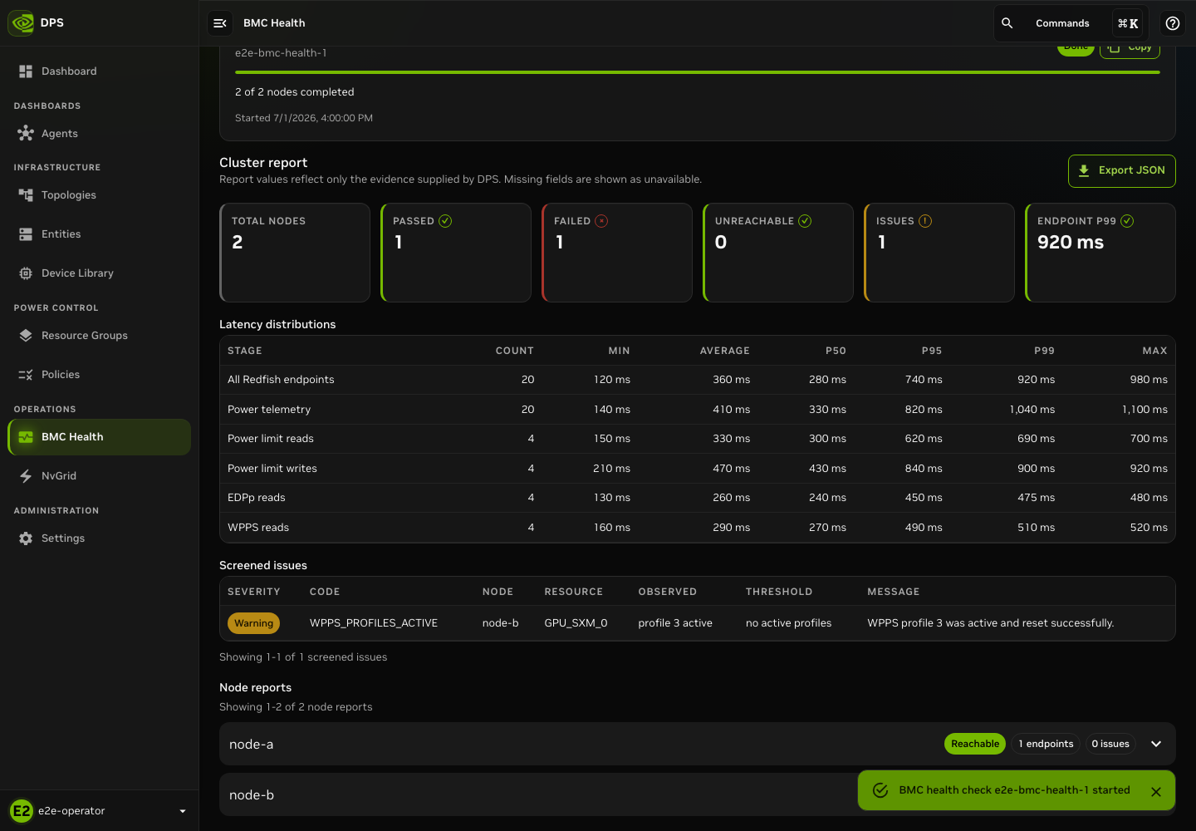Click the Reachable badge on node-a
This screenshot has height=831, width=1196.
click(x=975, y=744)
